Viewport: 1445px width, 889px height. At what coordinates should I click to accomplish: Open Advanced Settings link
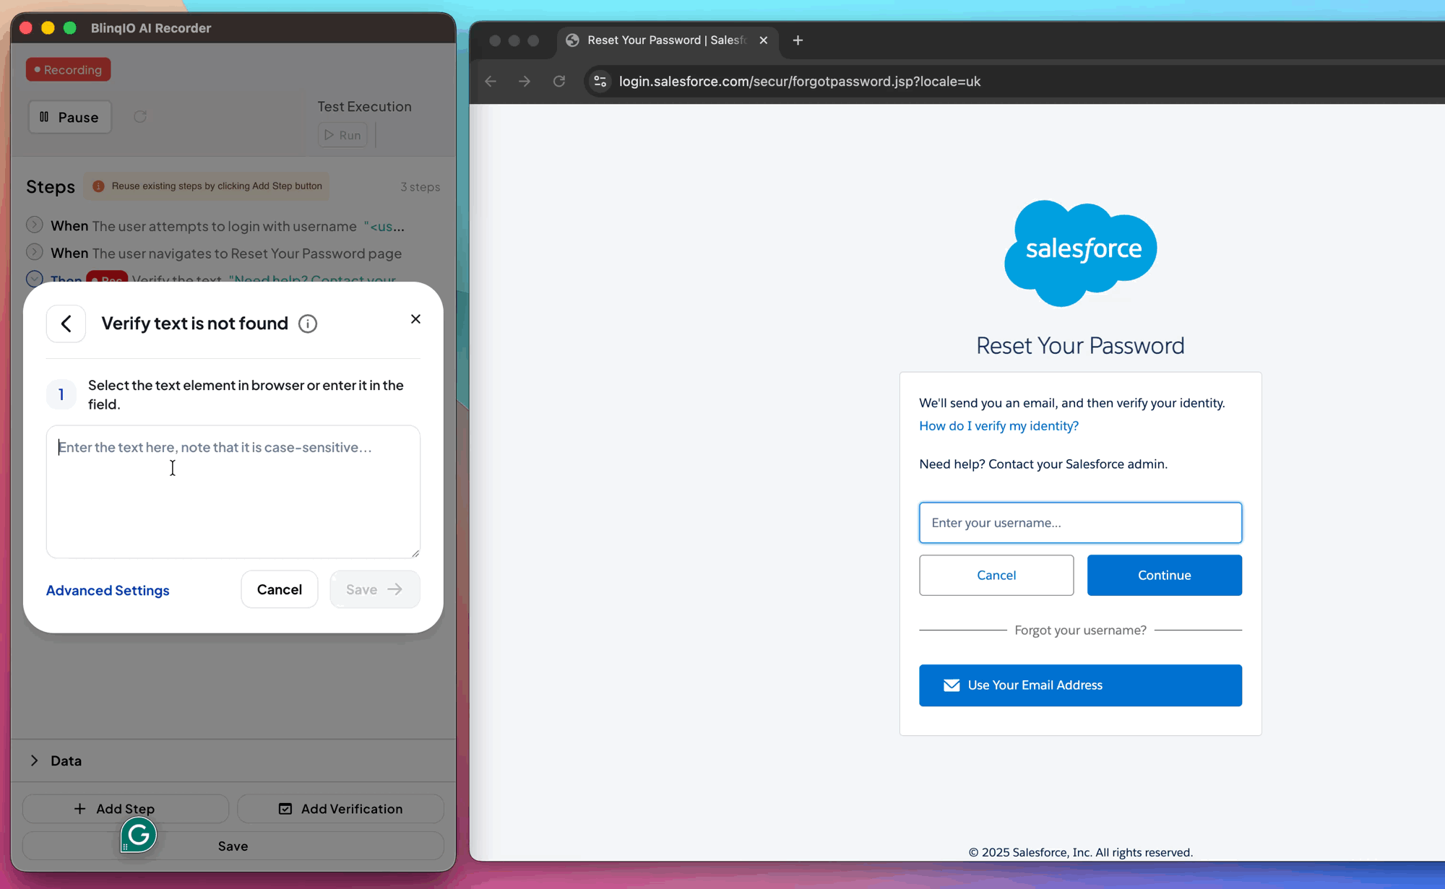(x=108, y=590)
